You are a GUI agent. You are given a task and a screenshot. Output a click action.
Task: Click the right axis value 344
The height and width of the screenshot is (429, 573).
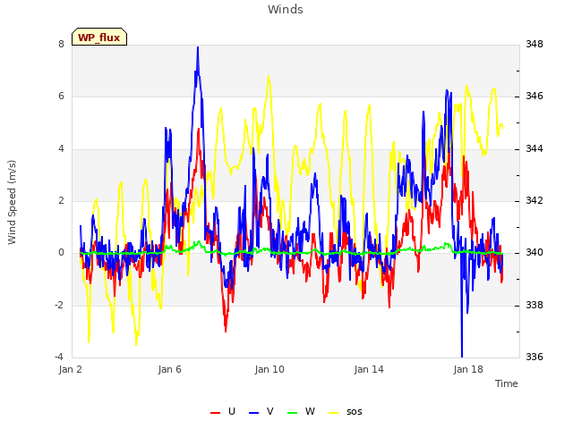pyautogui.click(x=535, y=148)
